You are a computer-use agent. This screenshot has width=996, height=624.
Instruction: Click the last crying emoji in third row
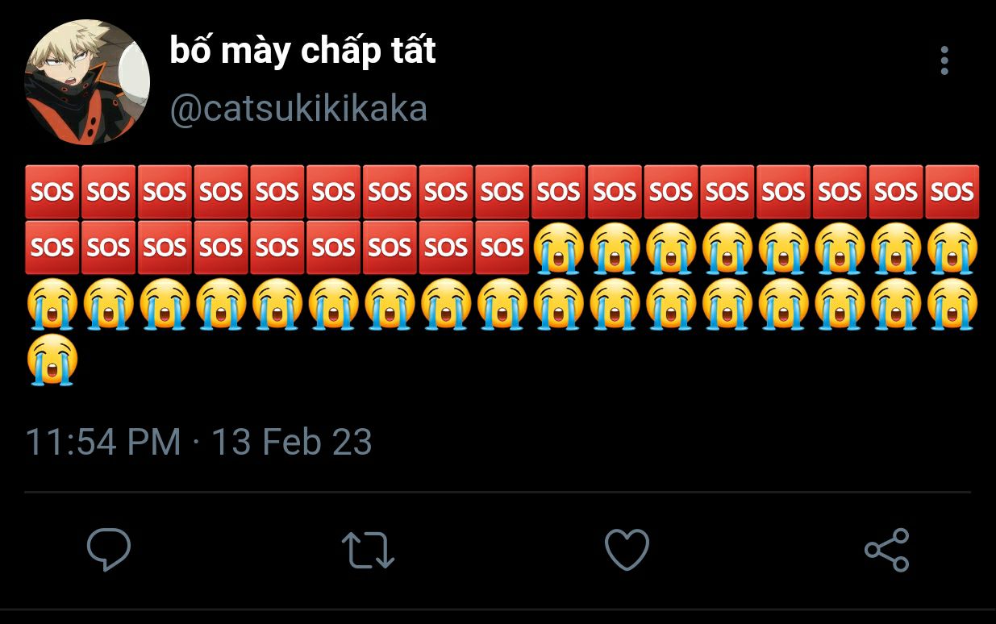pos(952,305)
